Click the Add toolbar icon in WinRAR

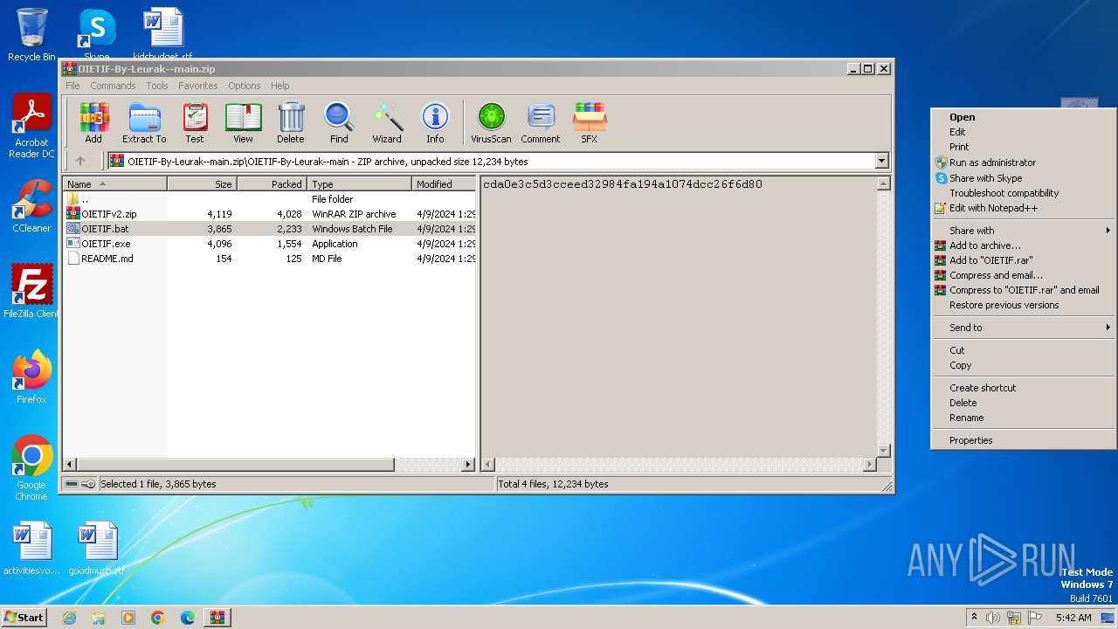pyautogui.click(x=93, y=122)
